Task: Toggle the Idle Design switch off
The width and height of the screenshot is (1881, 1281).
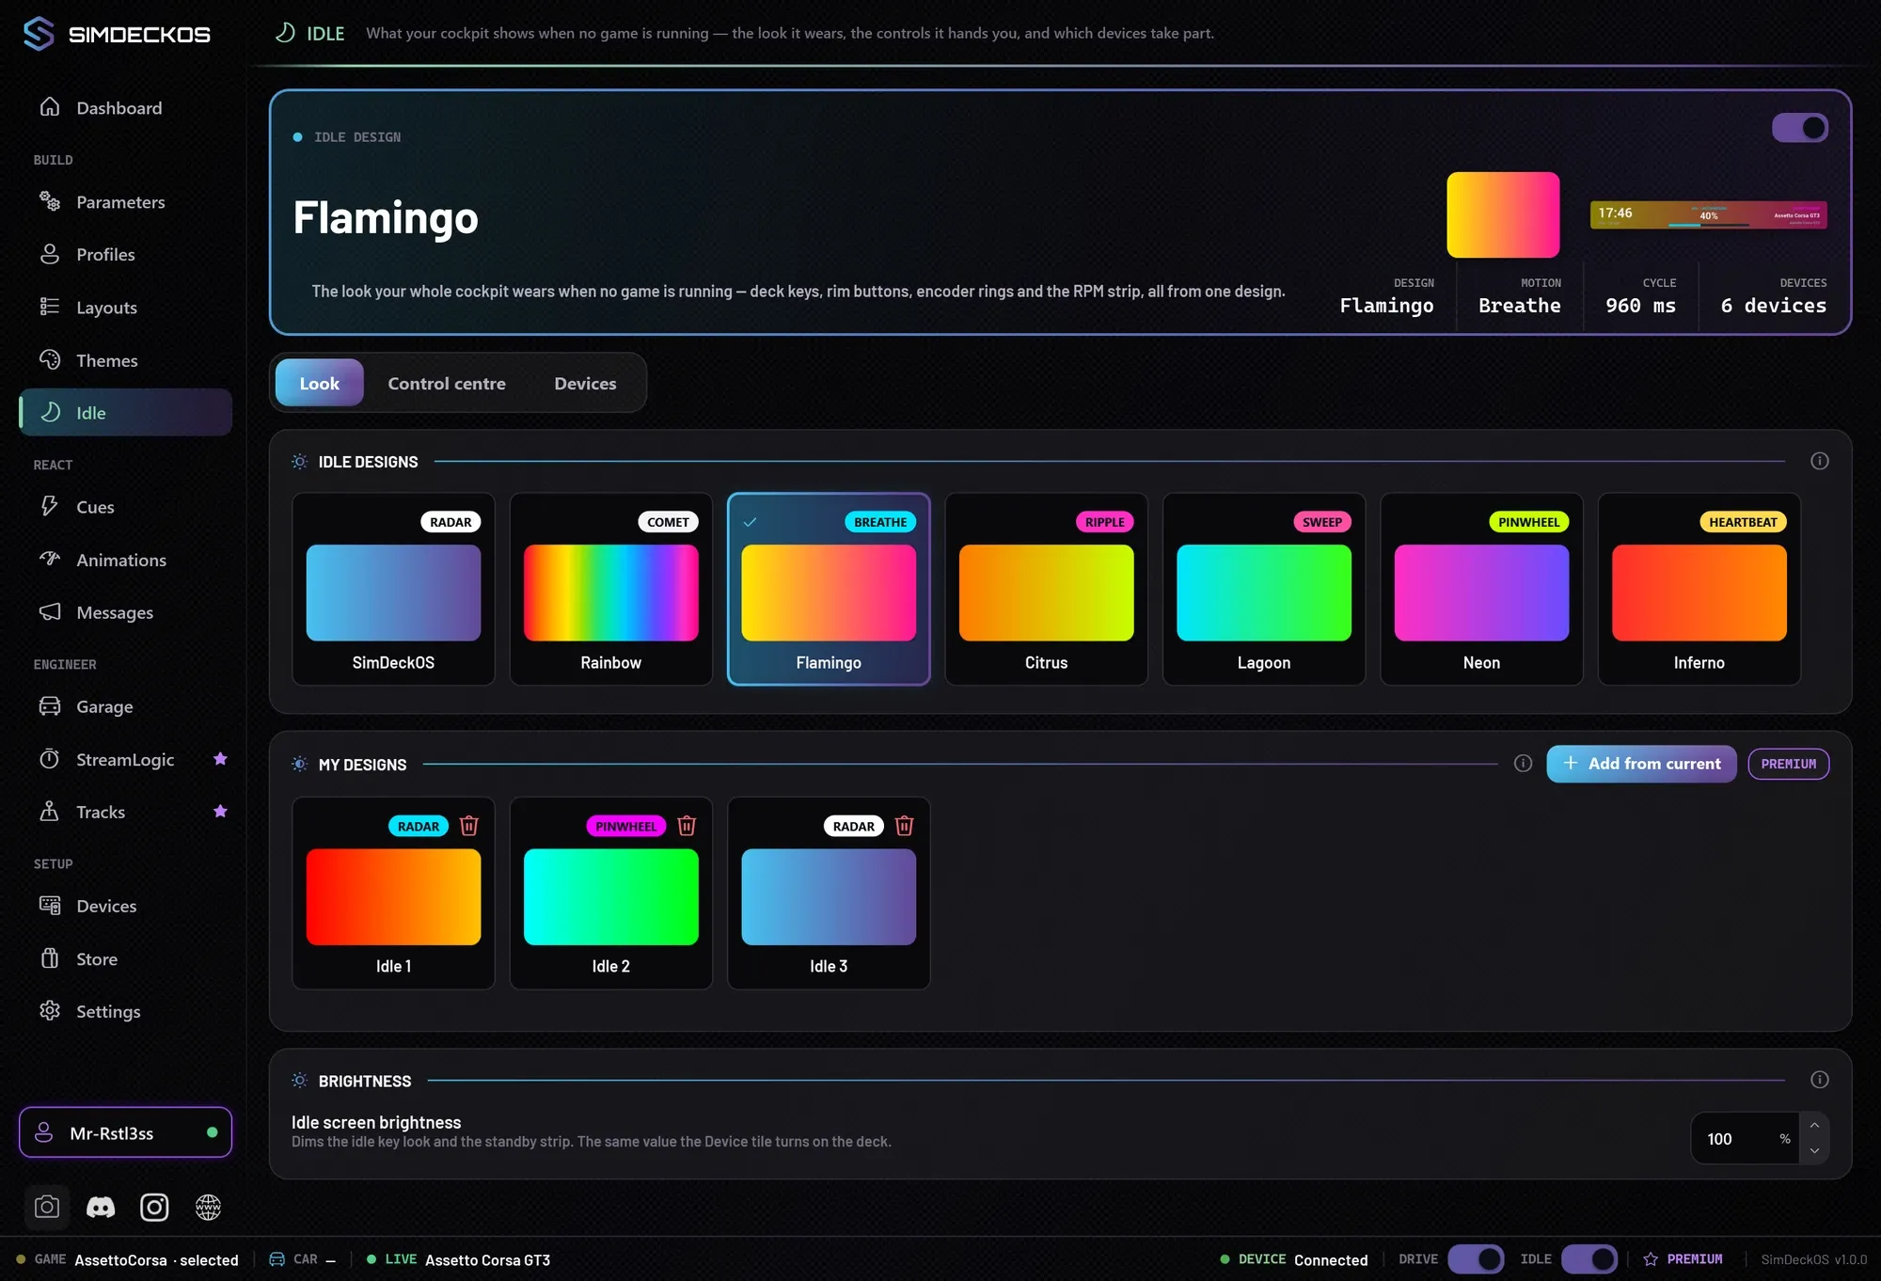Action: pyautogui.click(x=1800, y=128)
